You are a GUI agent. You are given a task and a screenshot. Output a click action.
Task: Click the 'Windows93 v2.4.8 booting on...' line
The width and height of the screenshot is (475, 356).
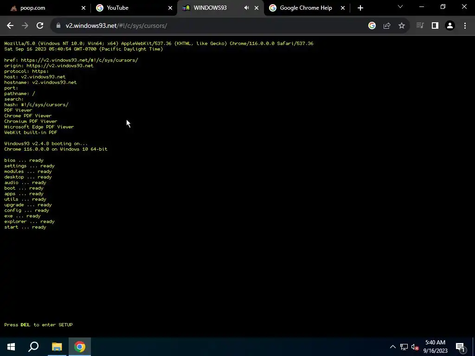point(46,144)
